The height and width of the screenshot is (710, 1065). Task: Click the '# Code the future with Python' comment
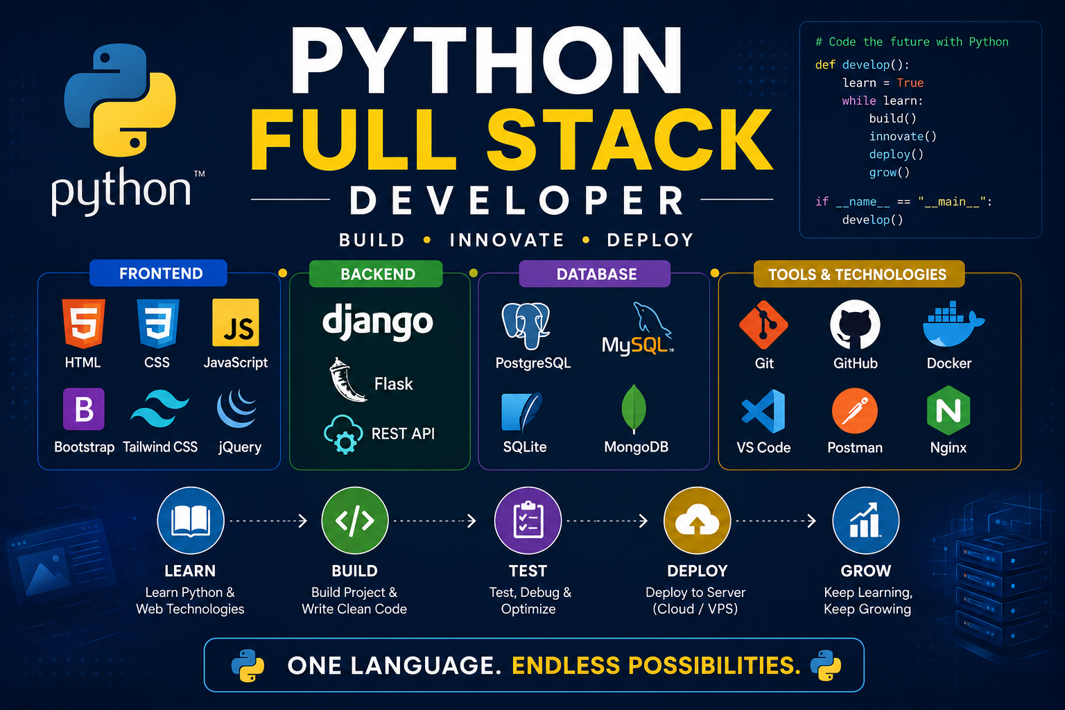(x=912, y=42)
